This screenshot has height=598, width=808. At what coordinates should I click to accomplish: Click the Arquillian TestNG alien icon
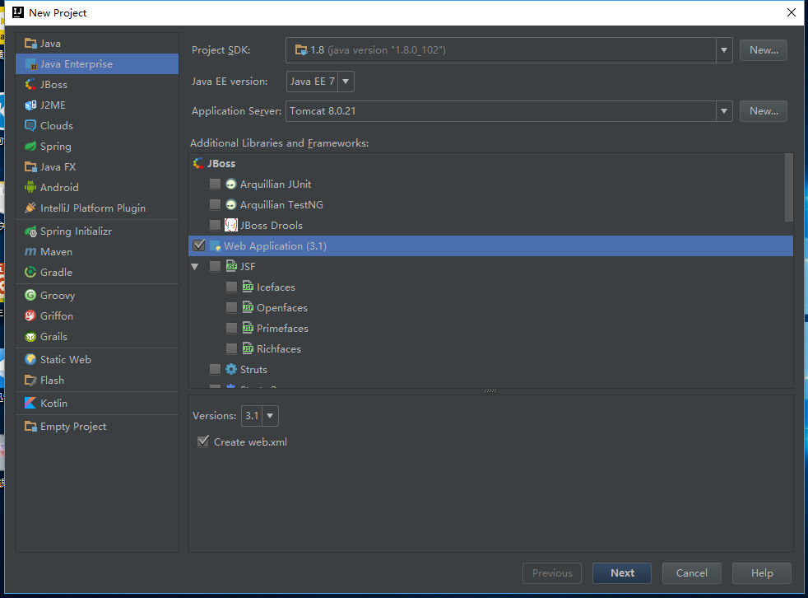(231, 205)
